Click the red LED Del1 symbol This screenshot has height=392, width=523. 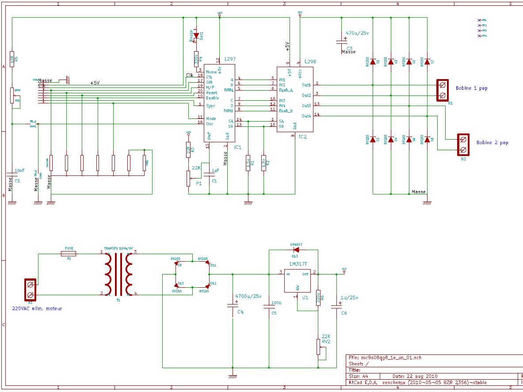pyautogui.click(x=196, y=35)
